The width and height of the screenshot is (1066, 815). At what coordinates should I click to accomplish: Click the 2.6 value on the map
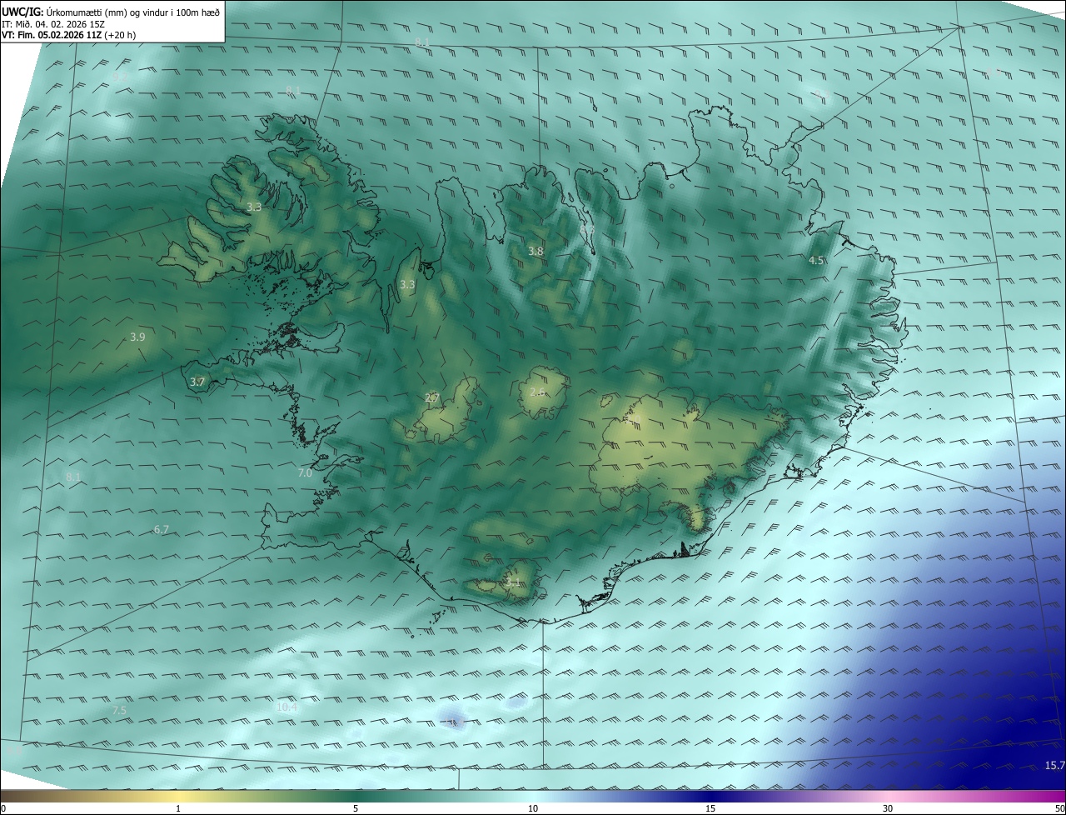(x=537, y=392)
